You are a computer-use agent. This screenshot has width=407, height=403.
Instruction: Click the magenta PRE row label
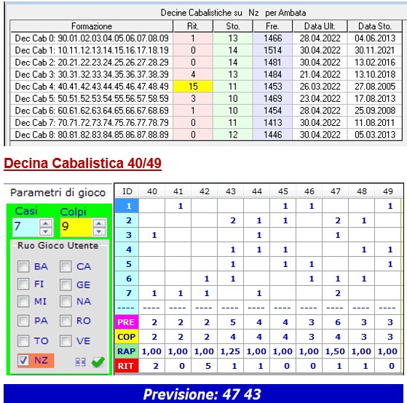(127, 322)
